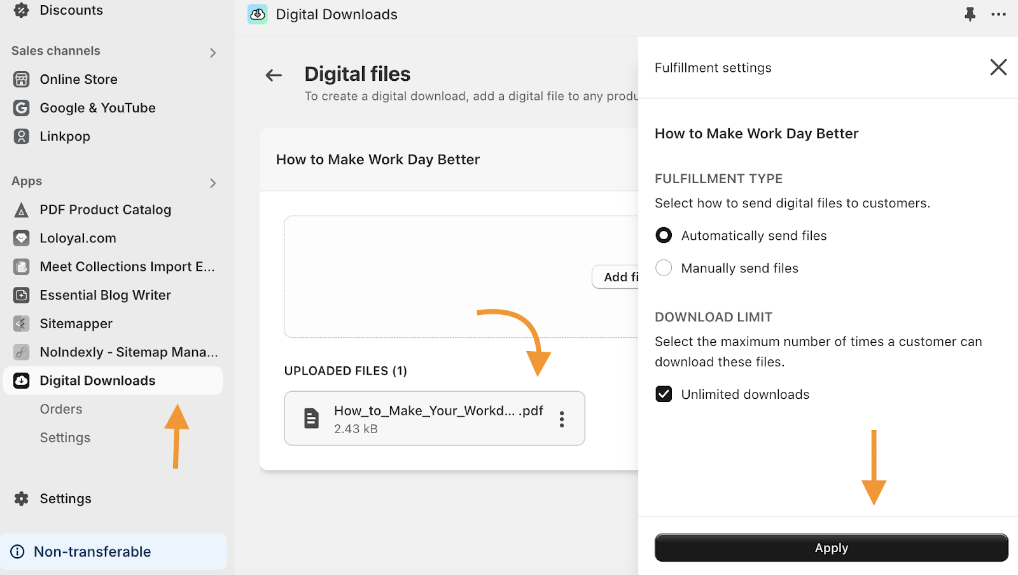The height and width of the screenshot is (575, 1018).
Task: Open Settings under Digital Downloads
Action: [65, 438]
